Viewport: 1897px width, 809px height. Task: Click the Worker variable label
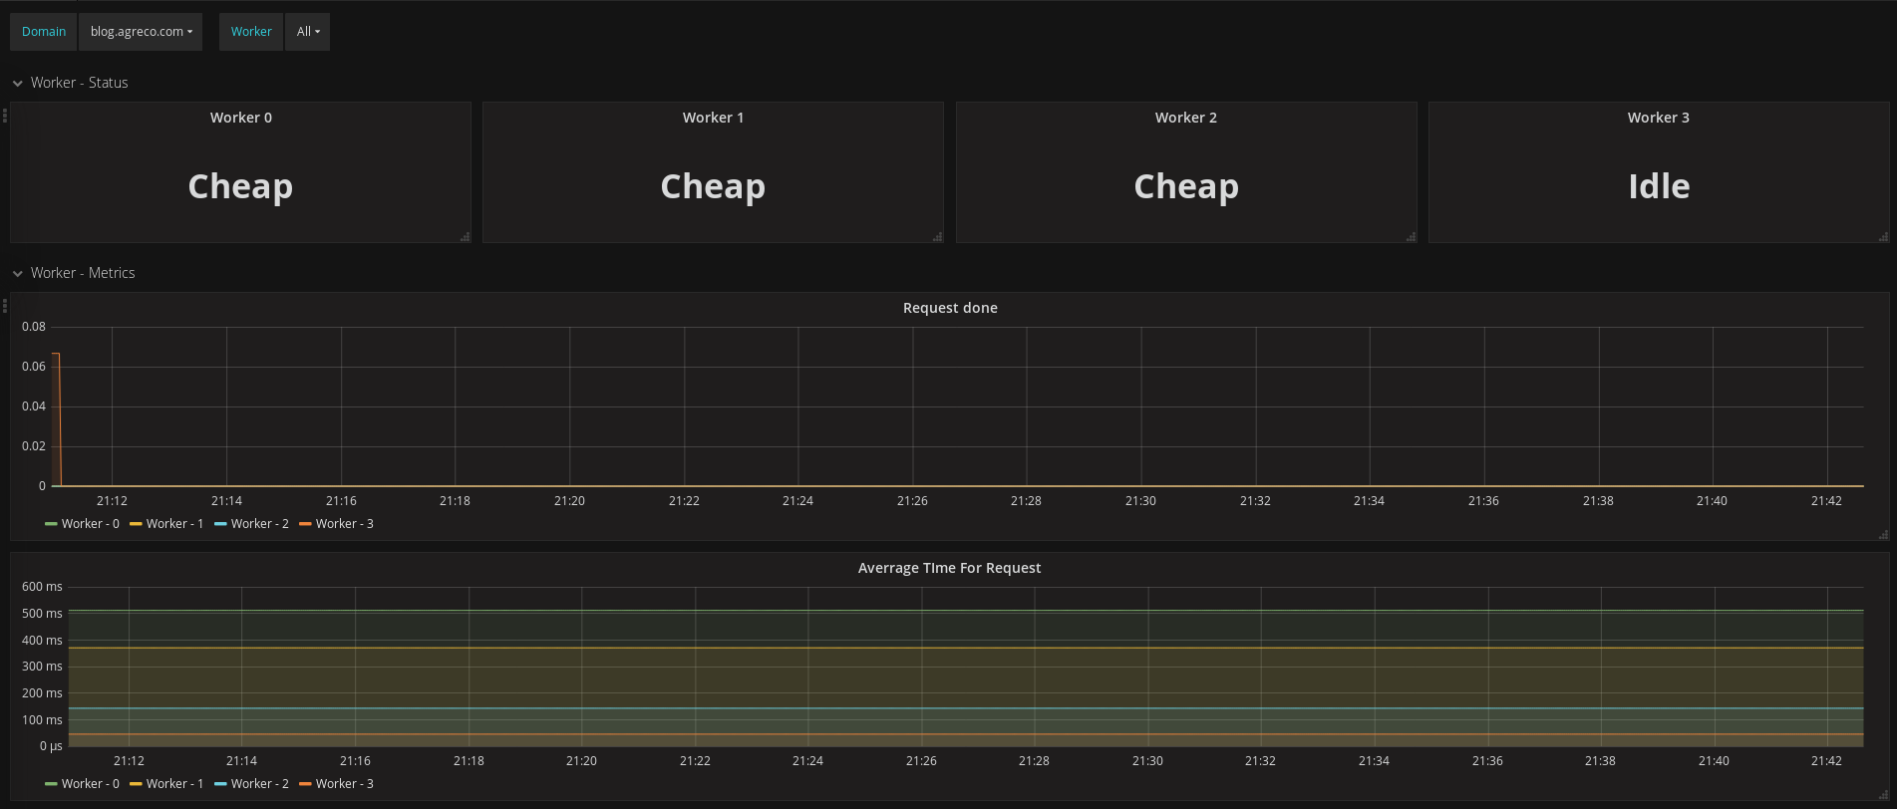point(251,32)
